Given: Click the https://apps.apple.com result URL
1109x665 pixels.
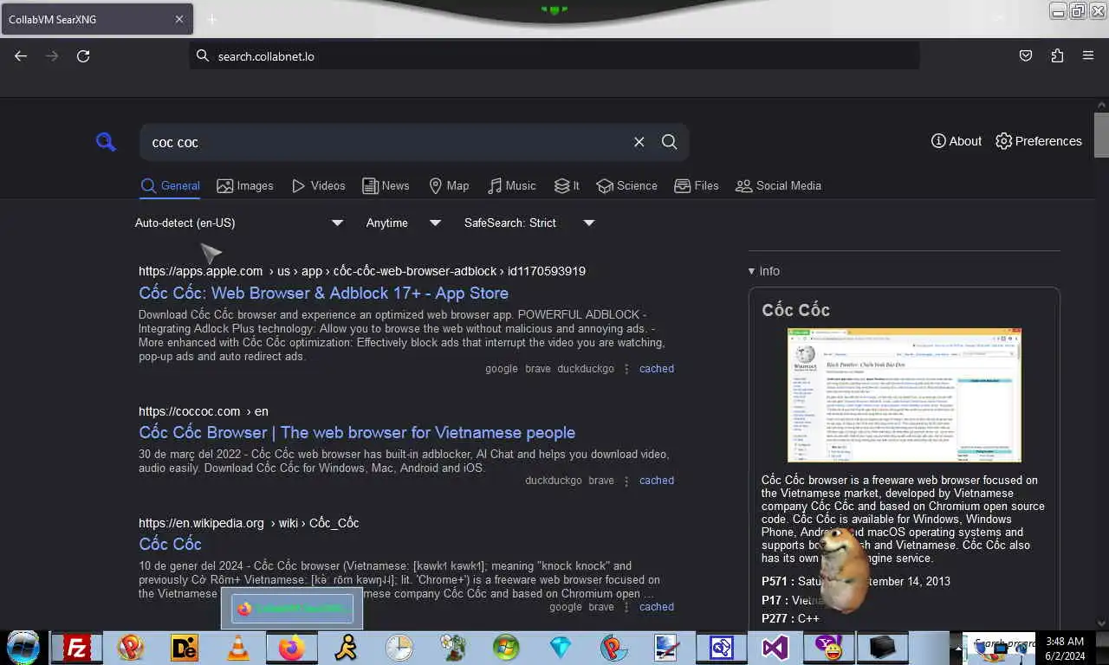Looking at the screenshot, I should point(362,271).
